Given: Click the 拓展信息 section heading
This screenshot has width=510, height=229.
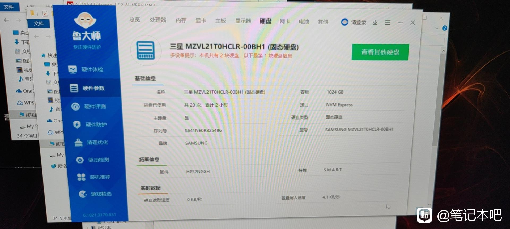Looking at the screenshot, I should (x=149, y=159).
